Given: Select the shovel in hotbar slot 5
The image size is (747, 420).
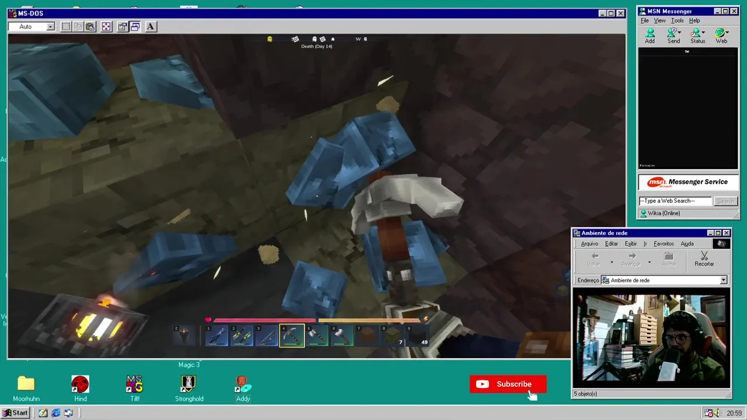Looking at the screenshot, I should point(317,335).
